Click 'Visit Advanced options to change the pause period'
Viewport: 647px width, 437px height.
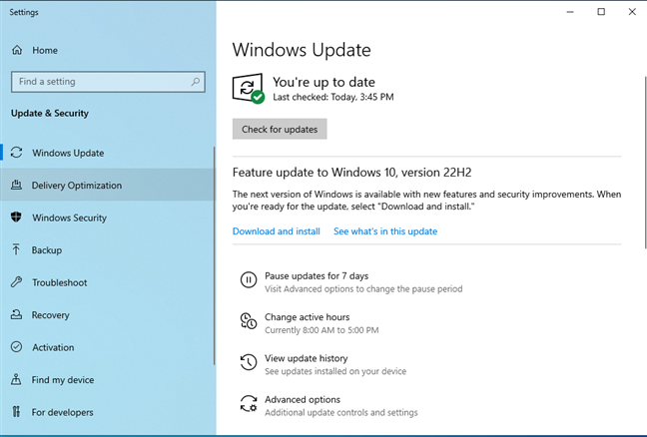pos(363,289)
